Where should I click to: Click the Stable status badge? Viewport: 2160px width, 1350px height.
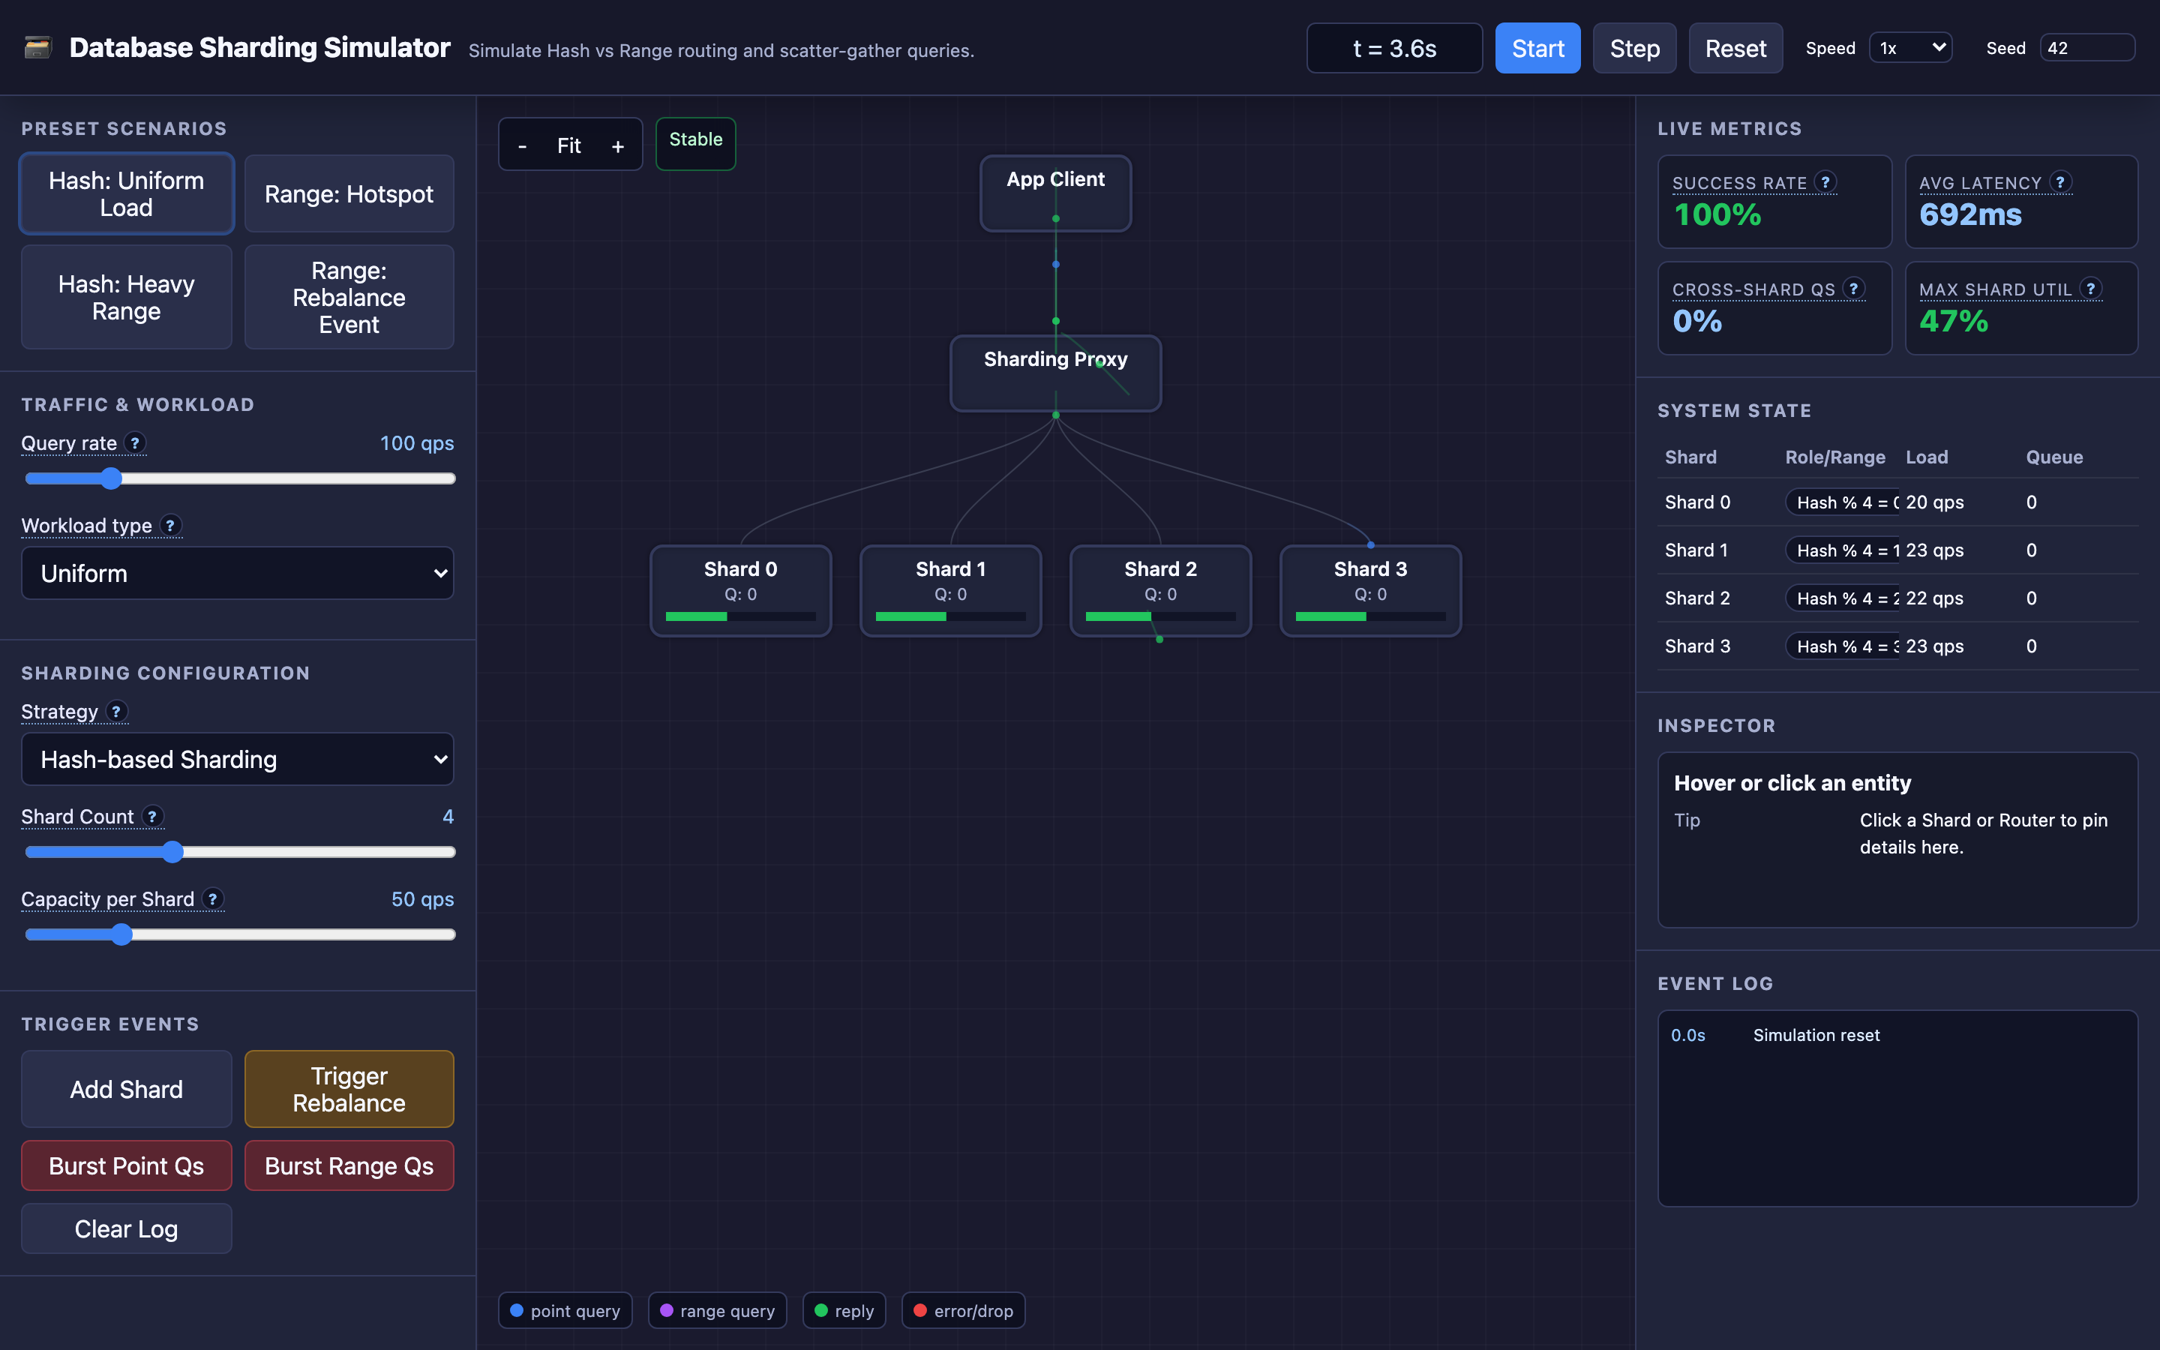695,142
